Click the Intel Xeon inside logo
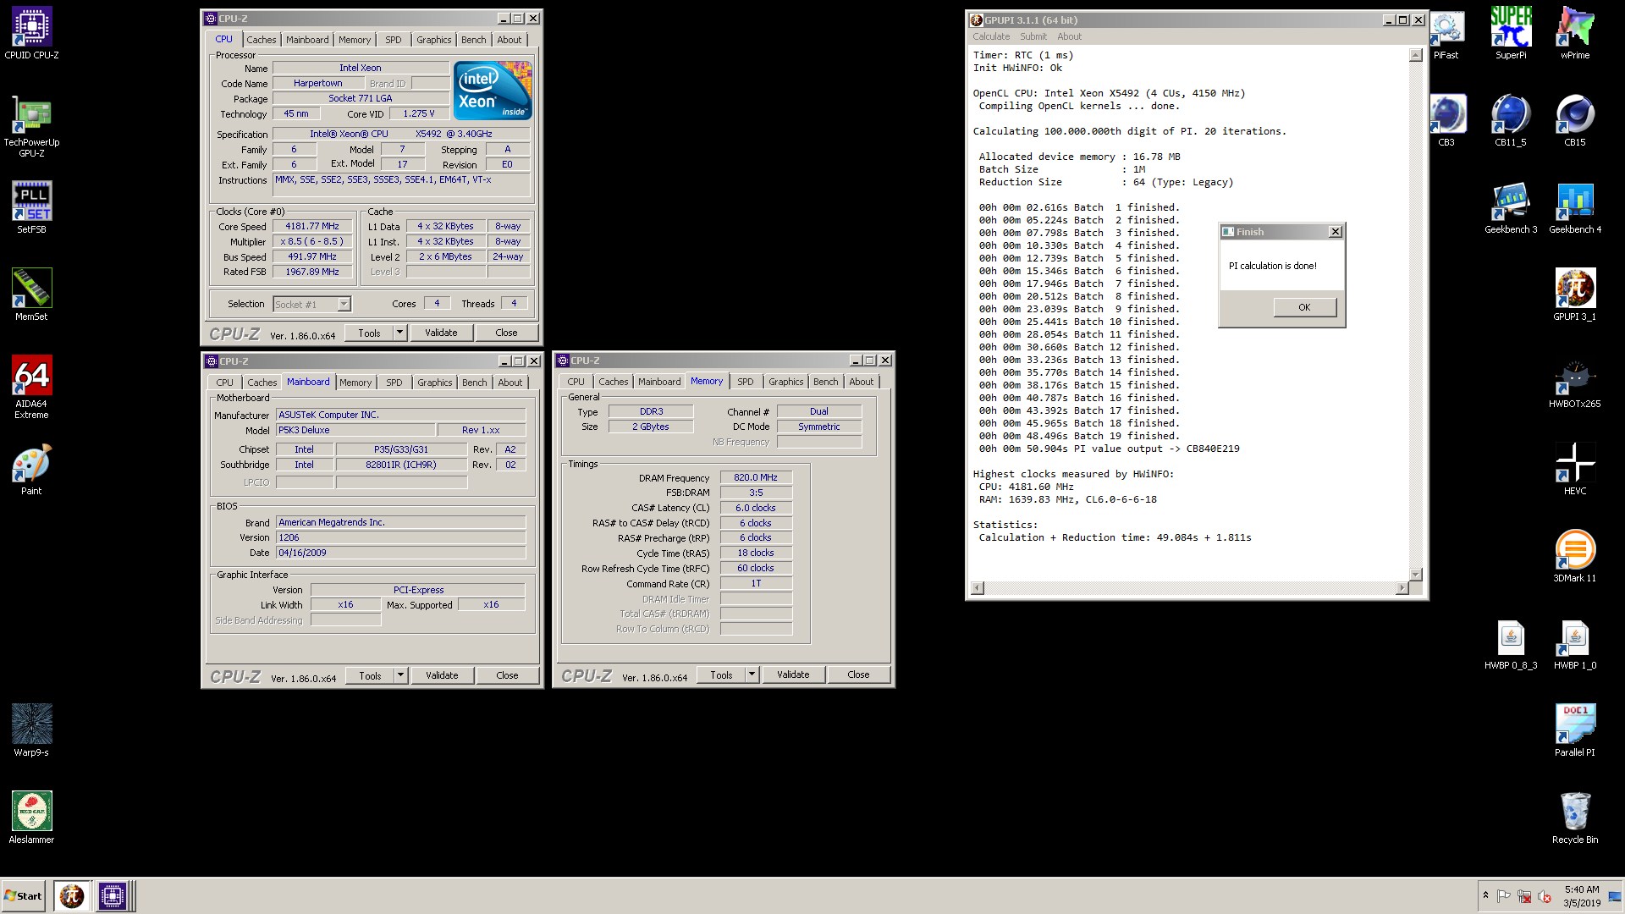 pyautogui.click(x=493, y=90)
